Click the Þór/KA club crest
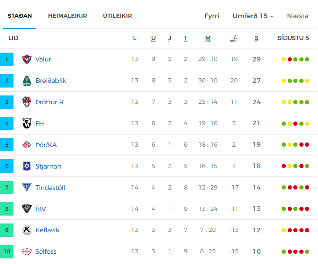Image resolution: width=318 pixels, height=264 pixels. pos(27,145)
